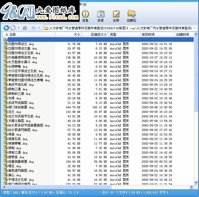Viewport: 199px width, 197px height.
Task: Click icon of 大口径平焊法兰孔板.dwg
Action: (x=6, y=71)
